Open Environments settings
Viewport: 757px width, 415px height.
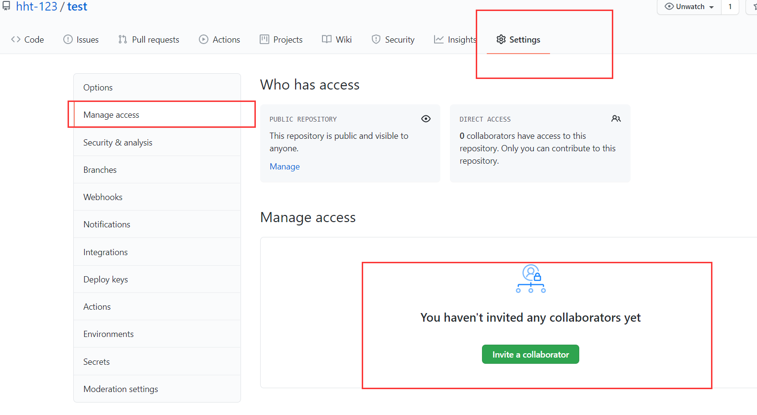[x=157, y=334]
